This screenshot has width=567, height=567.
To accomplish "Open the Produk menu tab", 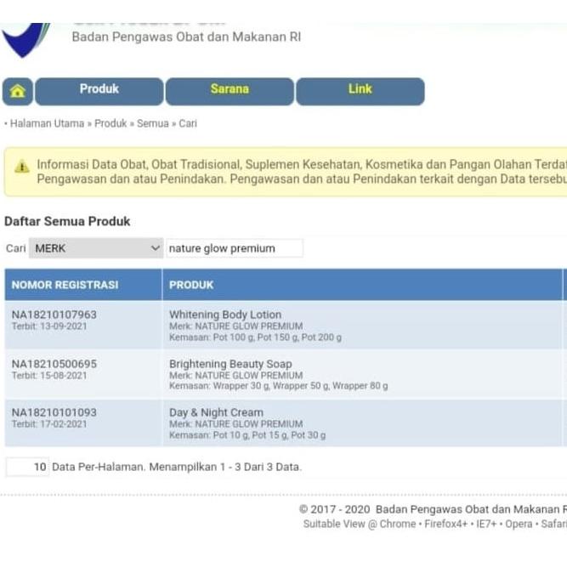I will pyautogui.click(x=99, y=90).
